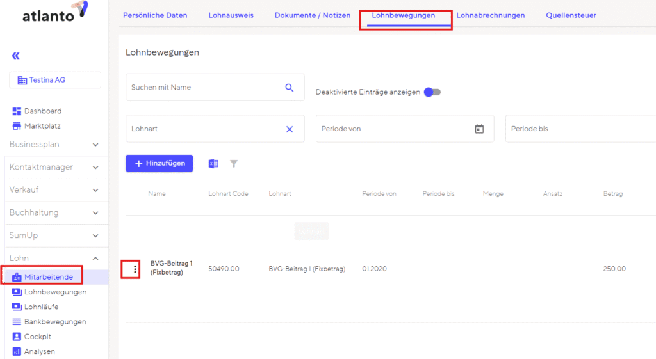Export table via Excel icon

(x=213, y=164)
